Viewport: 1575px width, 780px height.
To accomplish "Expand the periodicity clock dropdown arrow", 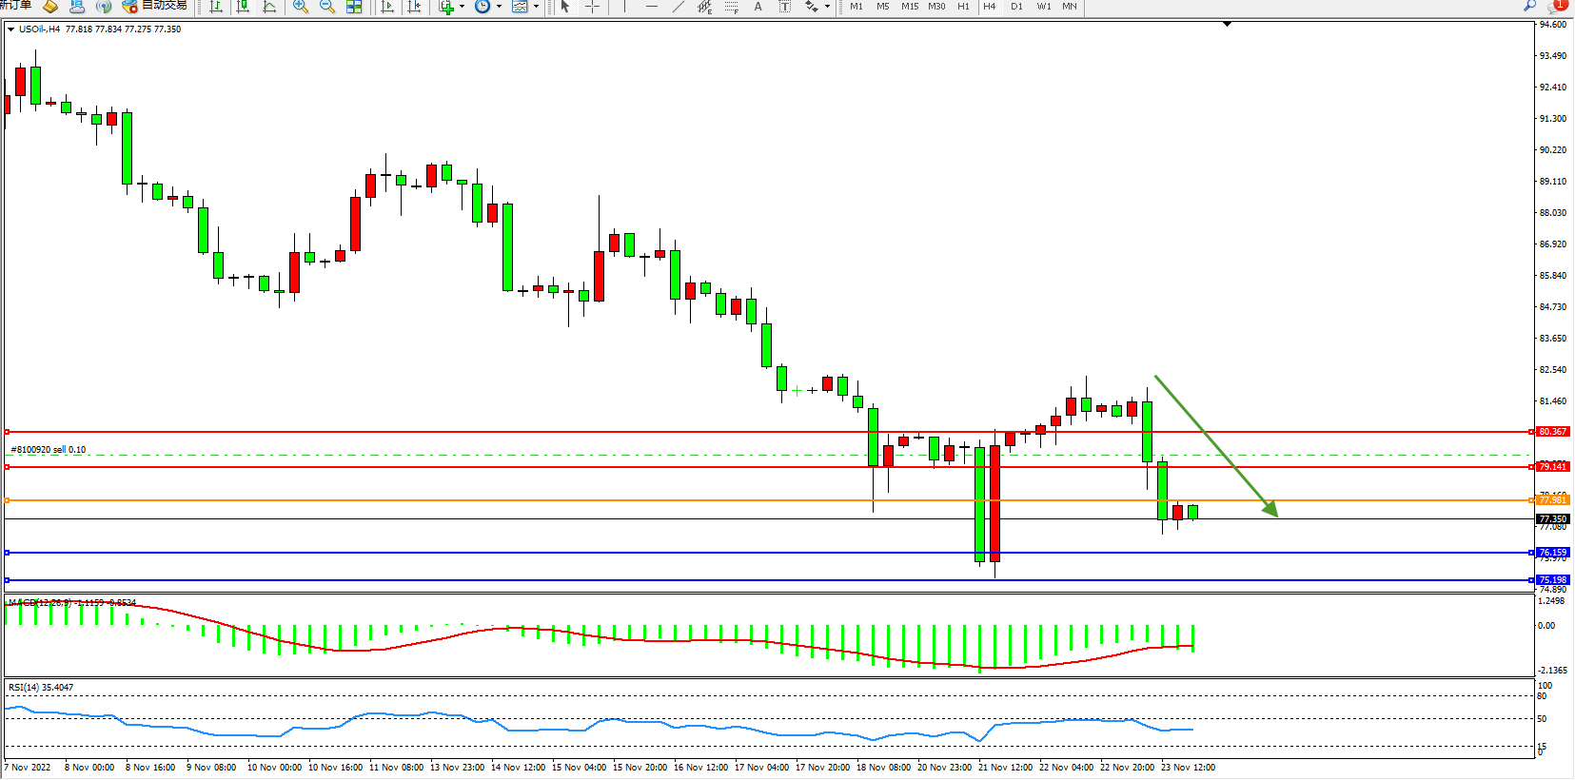I will tap(499, 7).
